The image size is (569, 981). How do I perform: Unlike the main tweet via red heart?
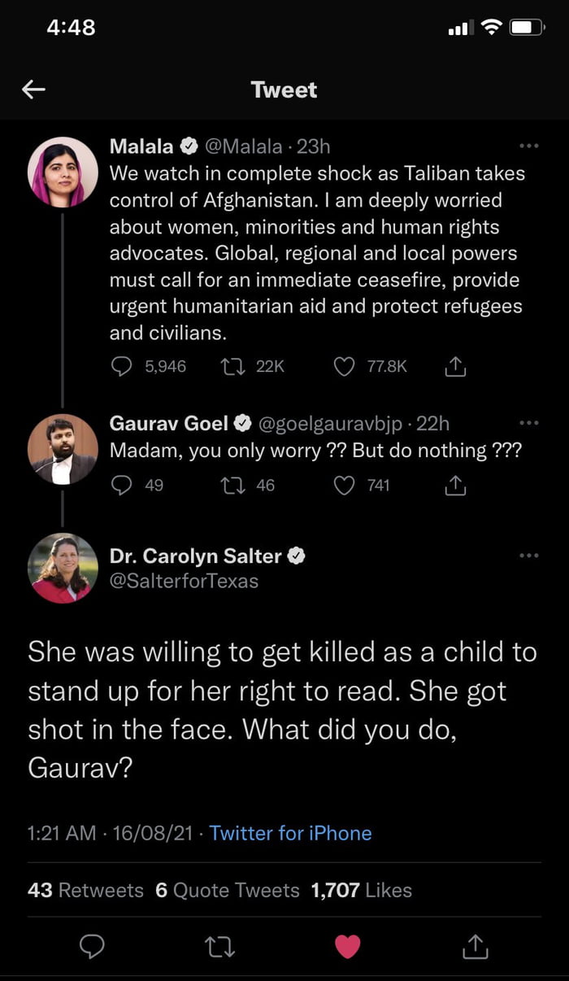pos(347,945)
